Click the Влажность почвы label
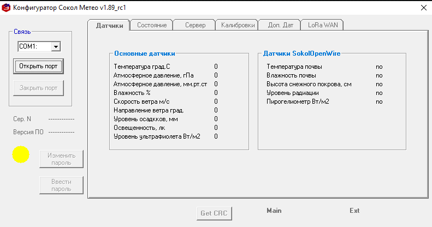 [x=291, y=75]
